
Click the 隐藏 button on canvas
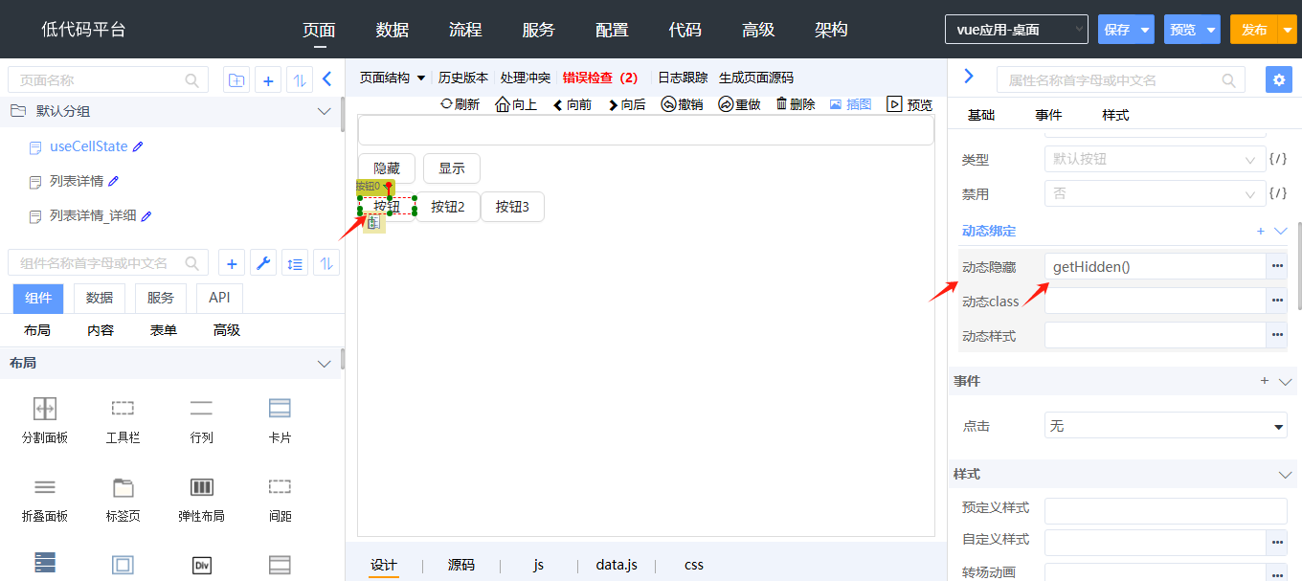(x=387, y=168)
